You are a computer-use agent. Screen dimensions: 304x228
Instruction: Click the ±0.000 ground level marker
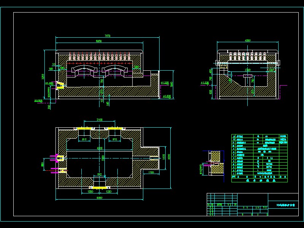coord(38,101)
